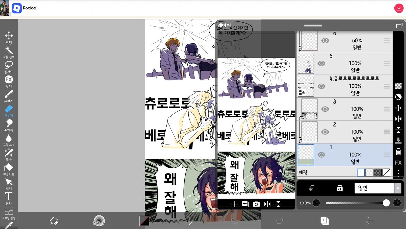Open the current color swatch in bottom bar
Image resolution: width=406 pixels, height=229 pixels.
(x=144, y=221)
